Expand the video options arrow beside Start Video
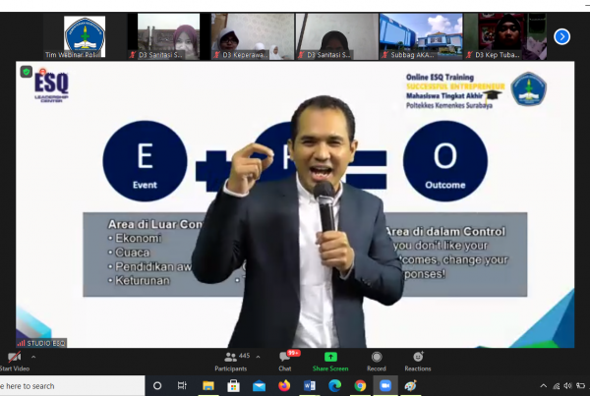 [x=33, y=358]
